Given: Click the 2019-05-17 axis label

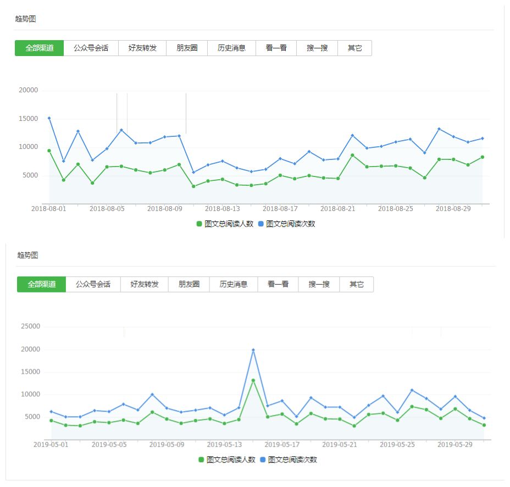Looking at the screenshot, I should pos(282,445).
